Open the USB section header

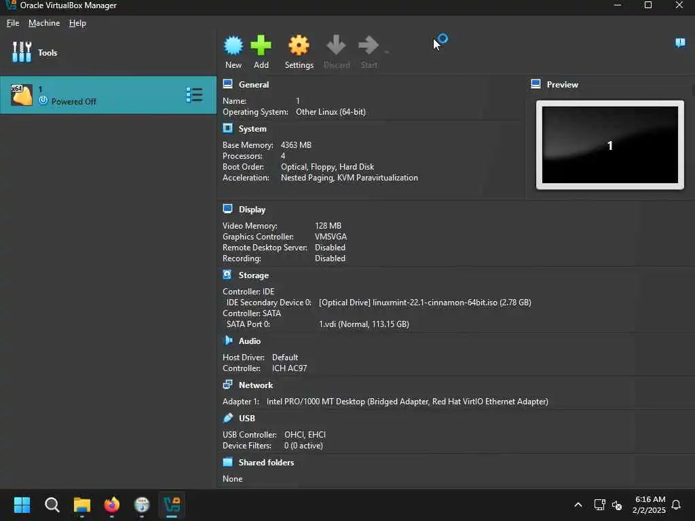(x=247, y=419)
